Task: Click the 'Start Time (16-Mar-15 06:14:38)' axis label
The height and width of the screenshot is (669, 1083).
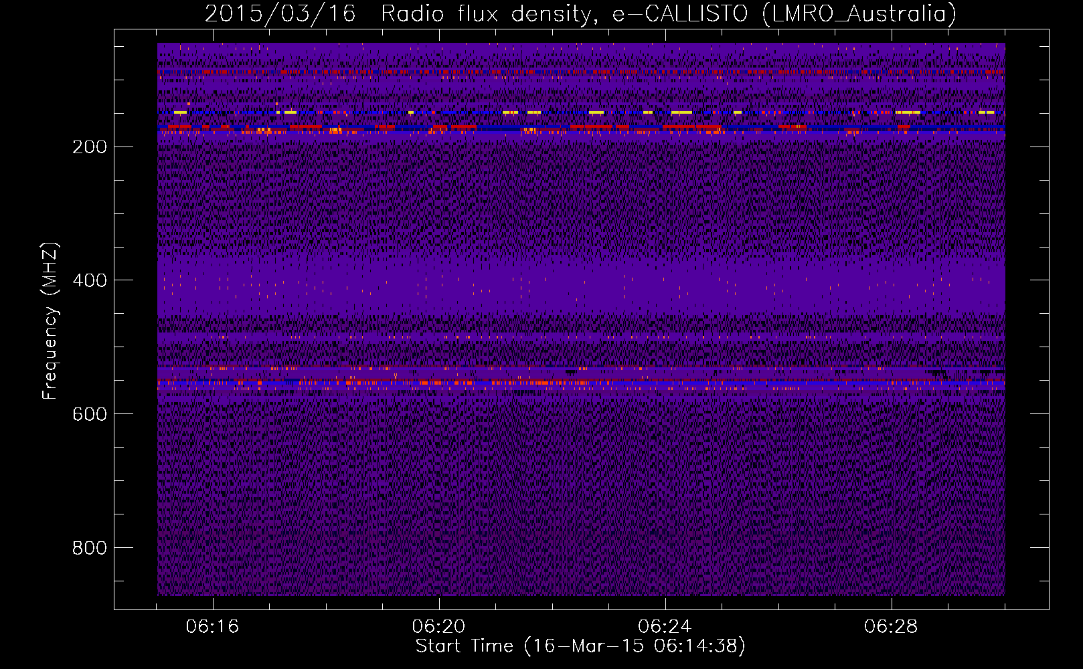Action: click(x=580, y=646)
